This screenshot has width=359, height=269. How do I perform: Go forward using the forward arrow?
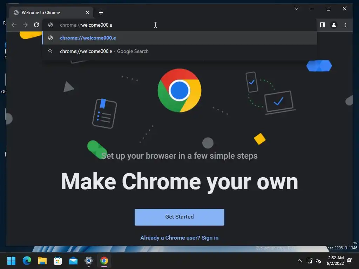tap(25, 25)
